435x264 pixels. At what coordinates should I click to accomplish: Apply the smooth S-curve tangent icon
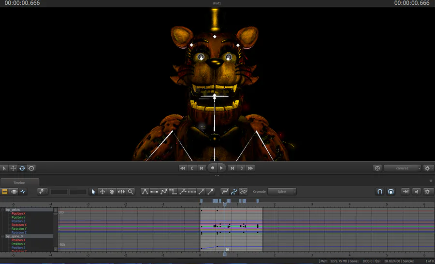pyautogui.click(x=164, y=192)
